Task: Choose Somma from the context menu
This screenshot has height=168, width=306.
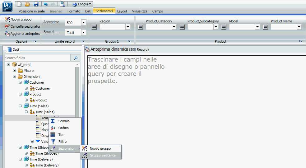Action: 65,121
